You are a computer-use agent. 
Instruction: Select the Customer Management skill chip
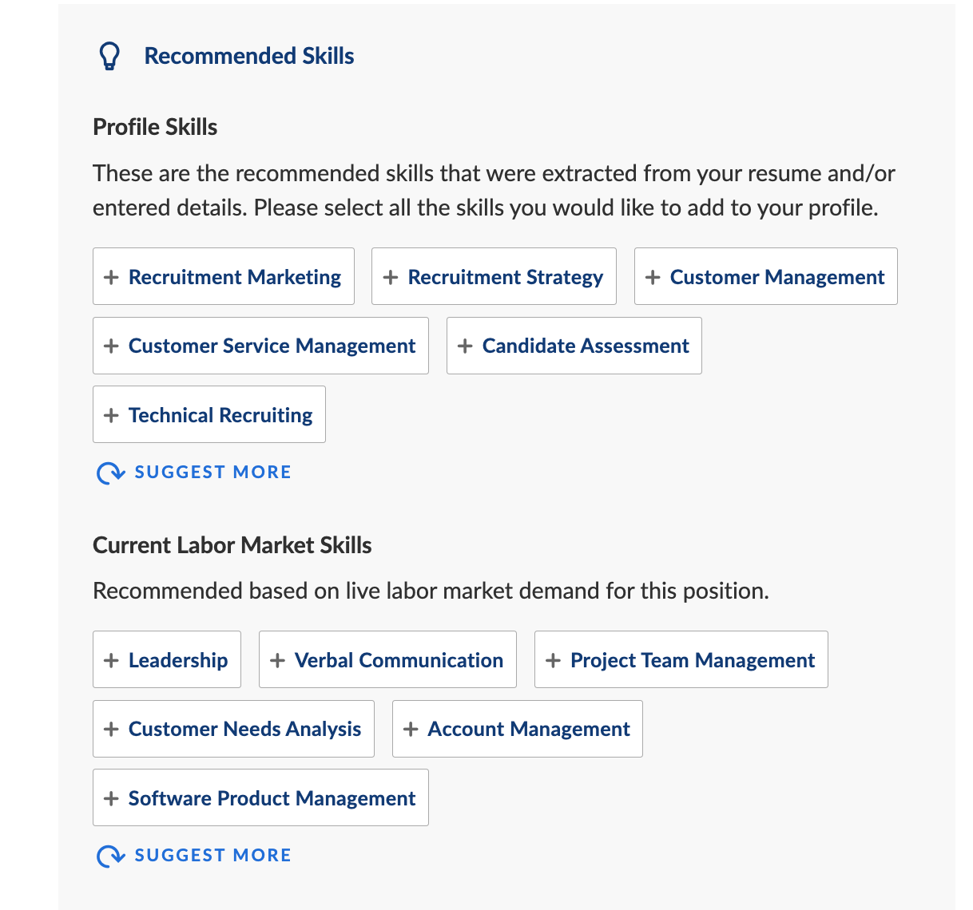coord(766,276)
